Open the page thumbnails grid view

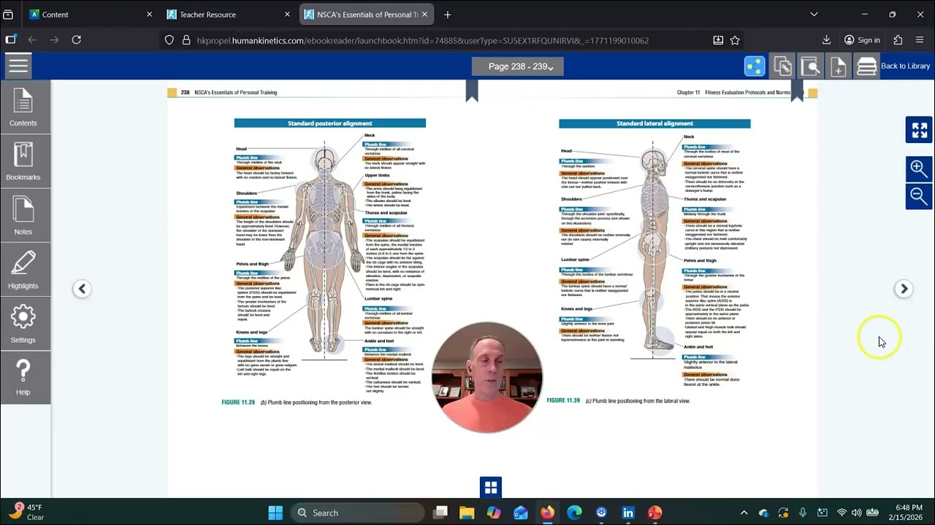pyautogui.click(x=491, y=487)
